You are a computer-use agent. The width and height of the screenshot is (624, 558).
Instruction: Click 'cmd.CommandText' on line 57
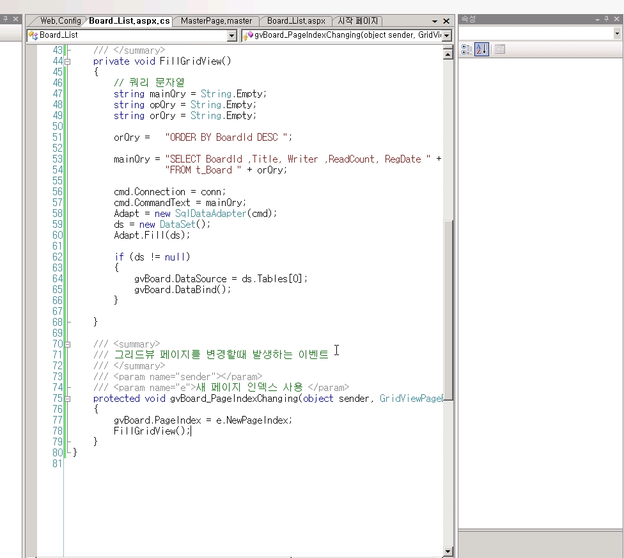(x=152, y=203)
